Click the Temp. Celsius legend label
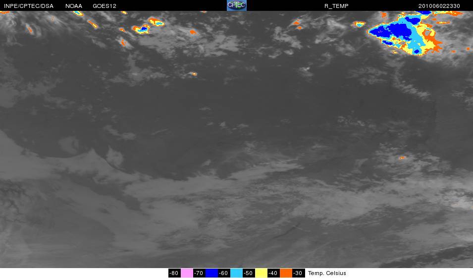Viewport: 473px width, 278px height. coord(327,273)
